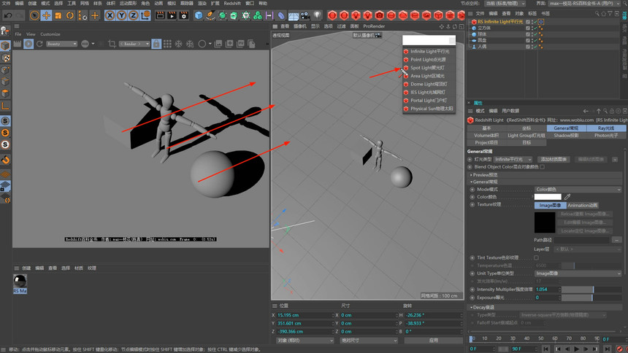Choose Infinite Light from popup list
This screenshot has height=353, width=628.
[x=429, y=51]
